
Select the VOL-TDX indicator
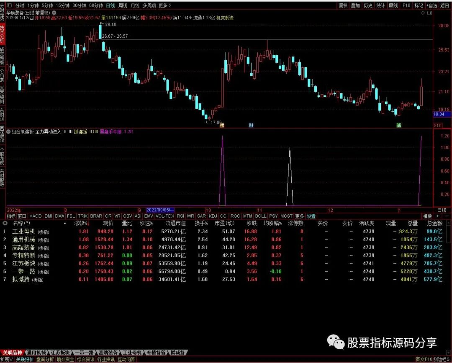165,216
